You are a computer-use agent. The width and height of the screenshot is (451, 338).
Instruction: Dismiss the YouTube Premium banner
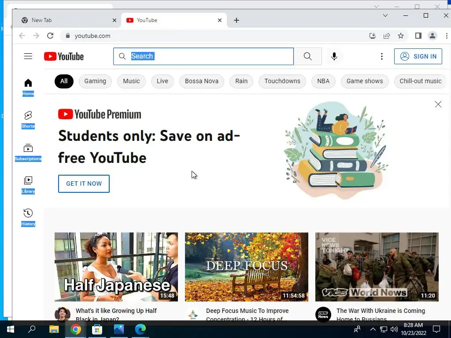438,104
